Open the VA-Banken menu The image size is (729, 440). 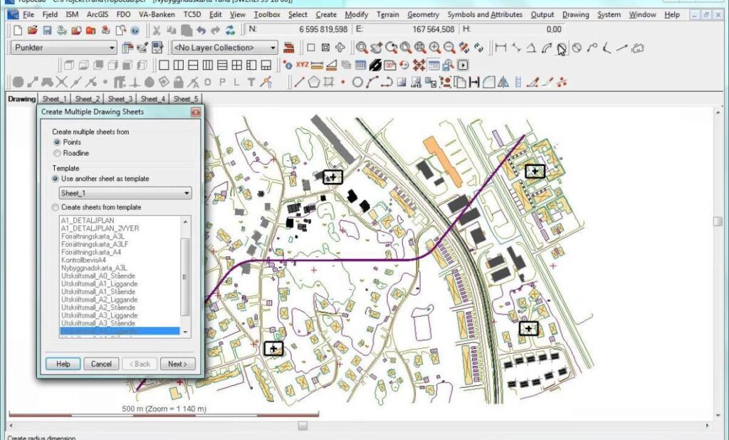coord(157,14)
